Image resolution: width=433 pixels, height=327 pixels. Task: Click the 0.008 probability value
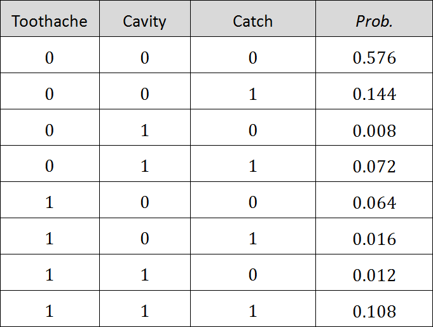click(x=374, y=130)
